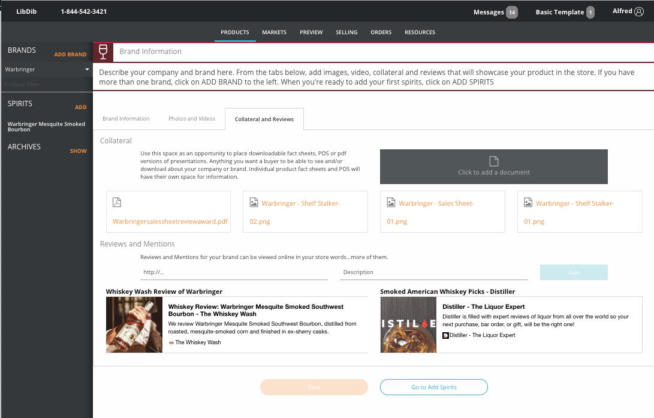Click the BRANDS sidebar heading
Screen dimensions: 654x418
pyautogui.click(x=22, y=50)
